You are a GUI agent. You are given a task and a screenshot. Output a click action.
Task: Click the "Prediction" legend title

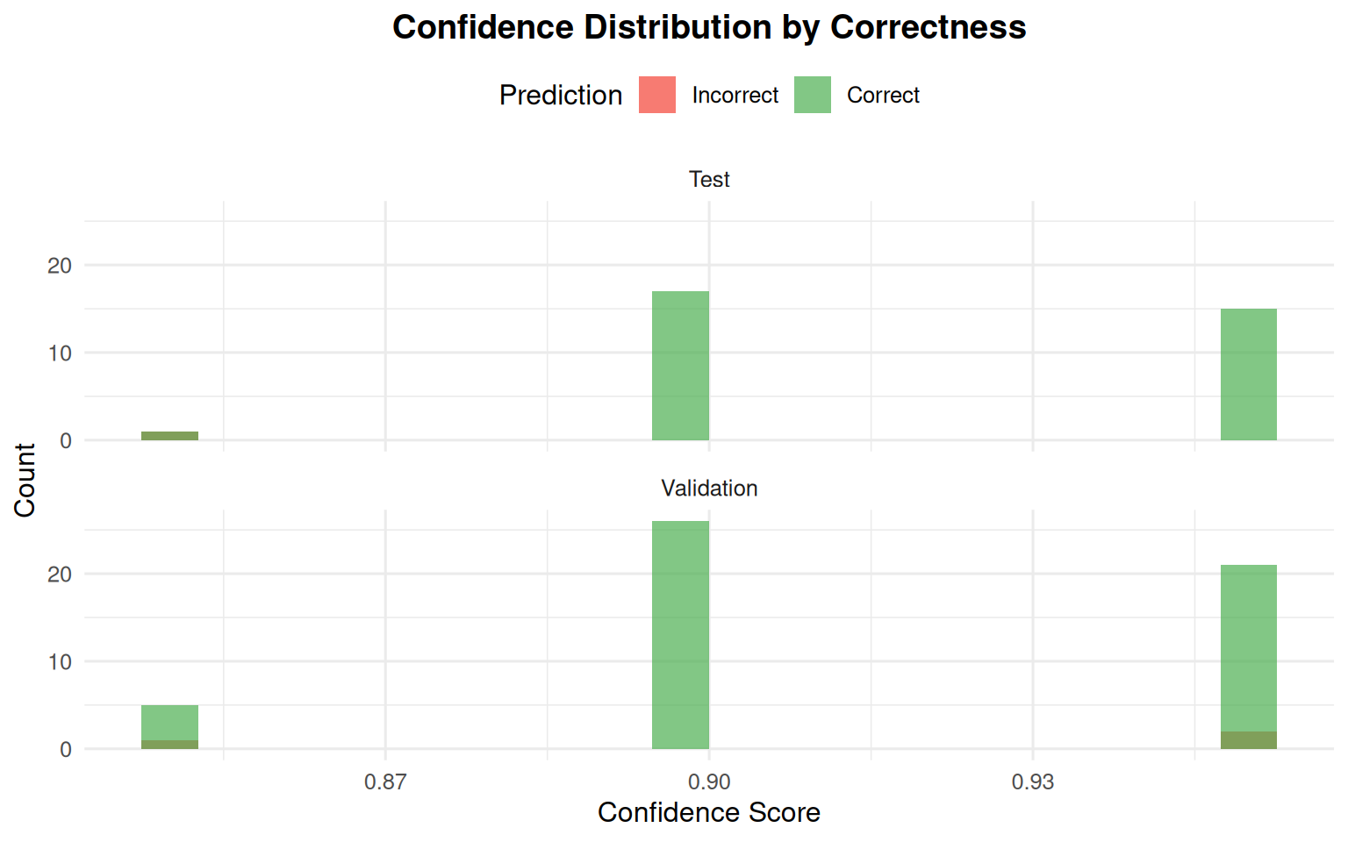561,95
